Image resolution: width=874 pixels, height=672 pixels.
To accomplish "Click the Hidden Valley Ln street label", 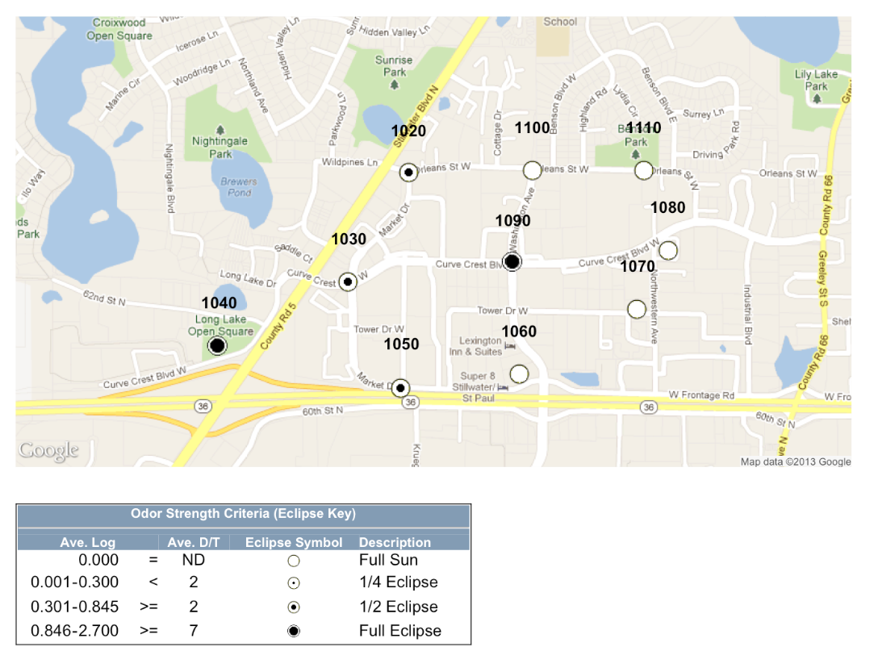I will click(395, 31).
